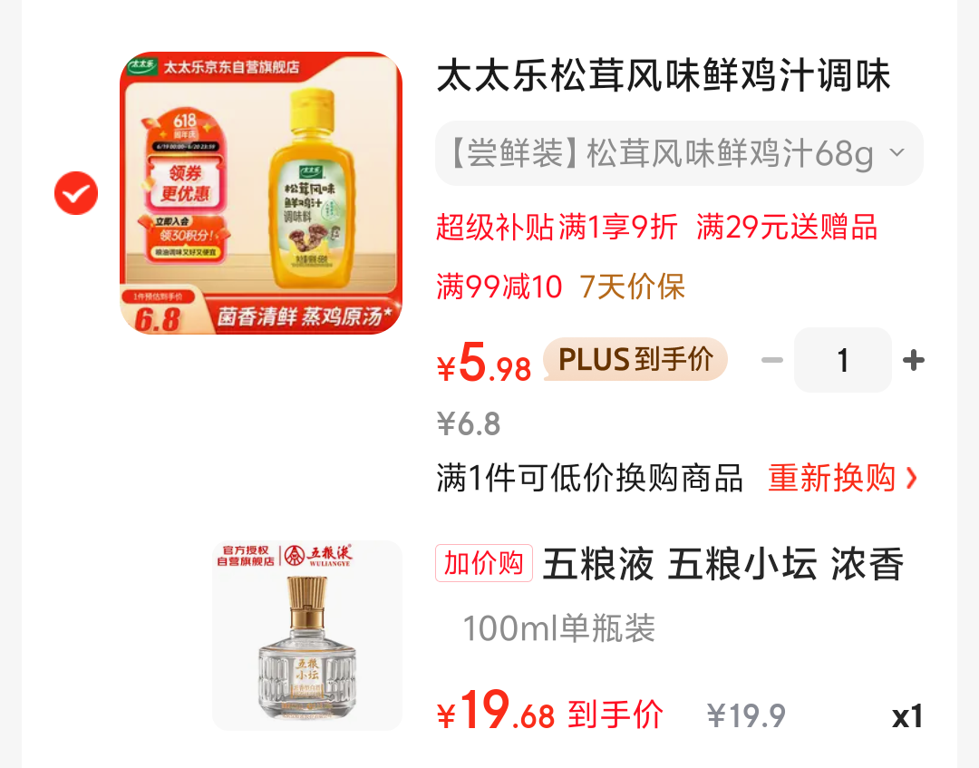
Task: Click the variant dropdown chevron arrow
Action: (x=897, y=152)
